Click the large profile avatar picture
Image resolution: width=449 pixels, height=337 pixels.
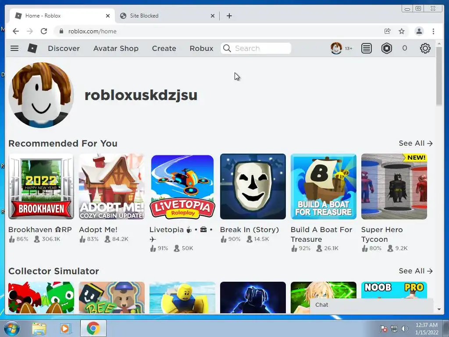click(x=41, y=95)
